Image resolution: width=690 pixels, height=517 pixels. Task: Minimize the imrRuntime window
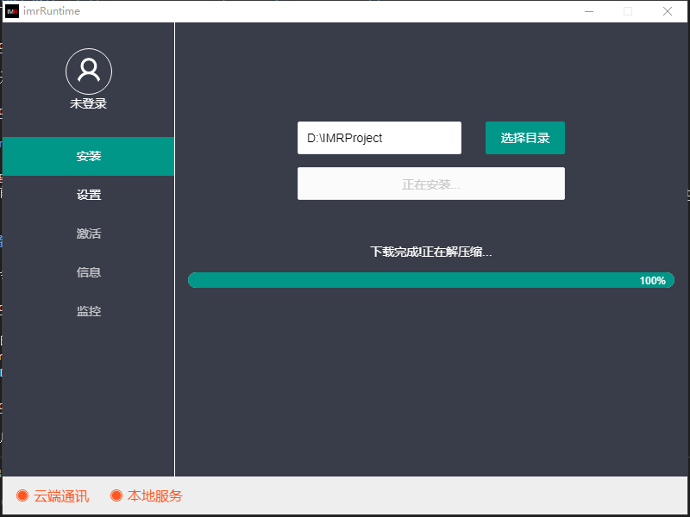point(589,11)
